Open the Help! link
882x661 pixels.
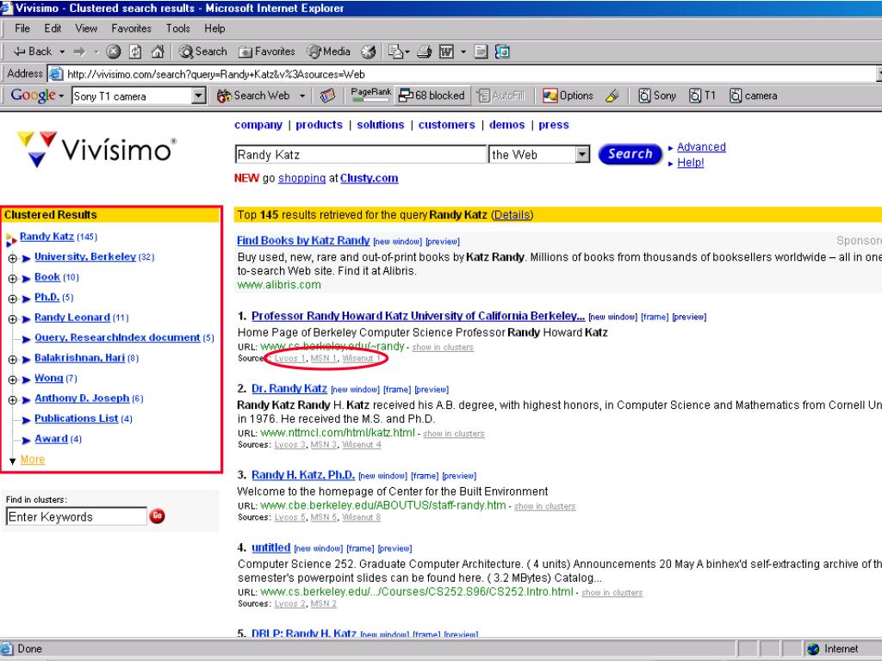pos(690,163)
